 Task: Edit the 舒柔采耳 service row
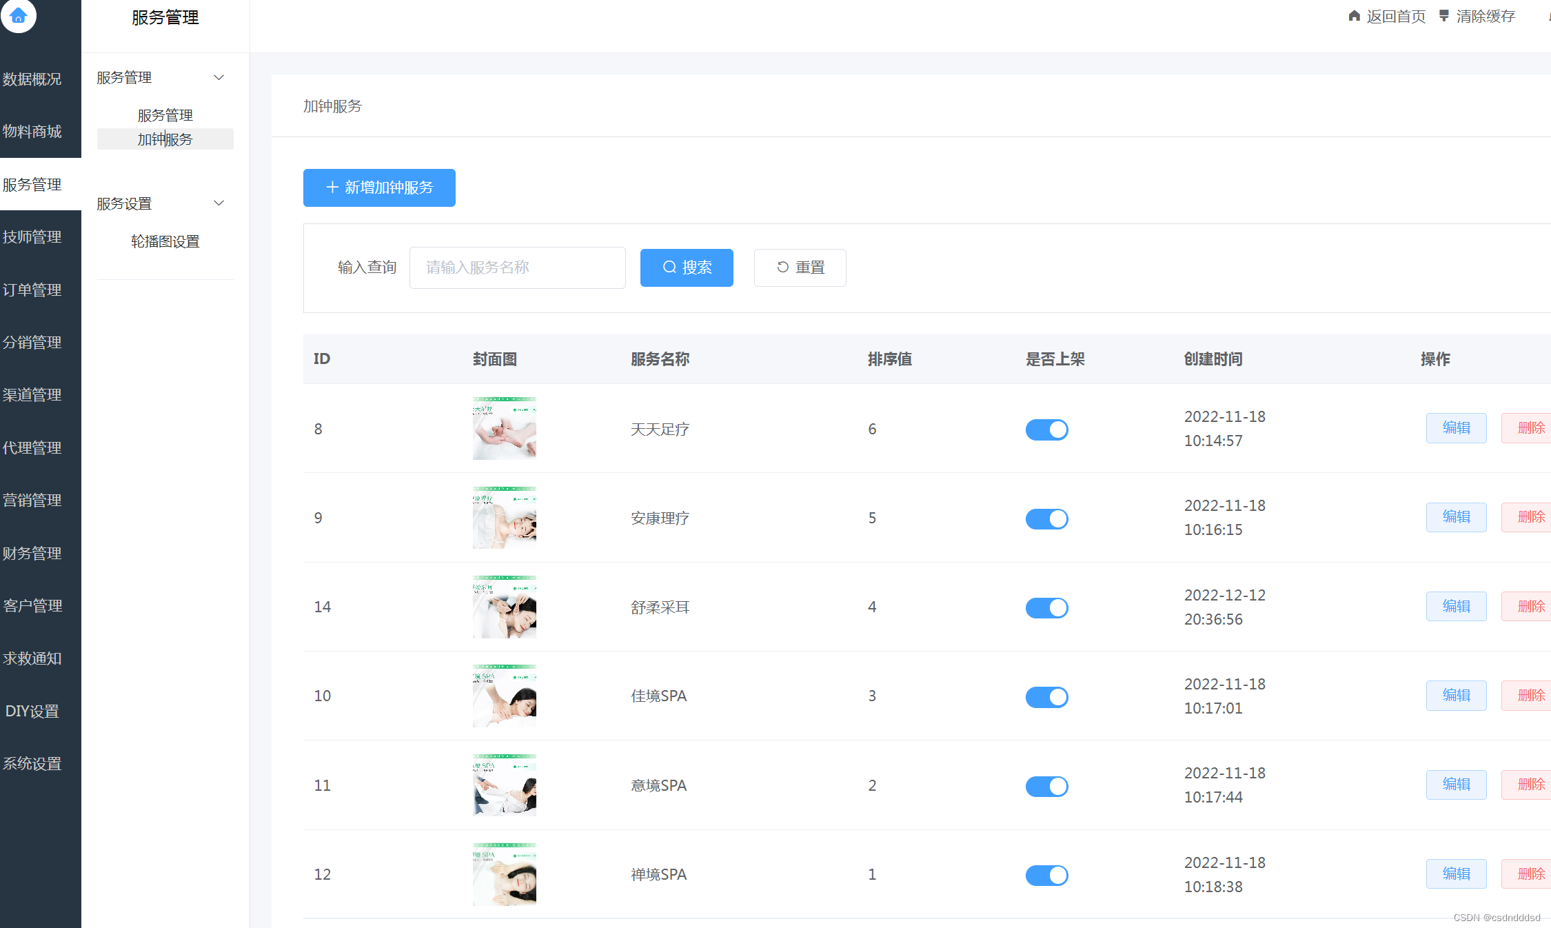[1456, 607]
